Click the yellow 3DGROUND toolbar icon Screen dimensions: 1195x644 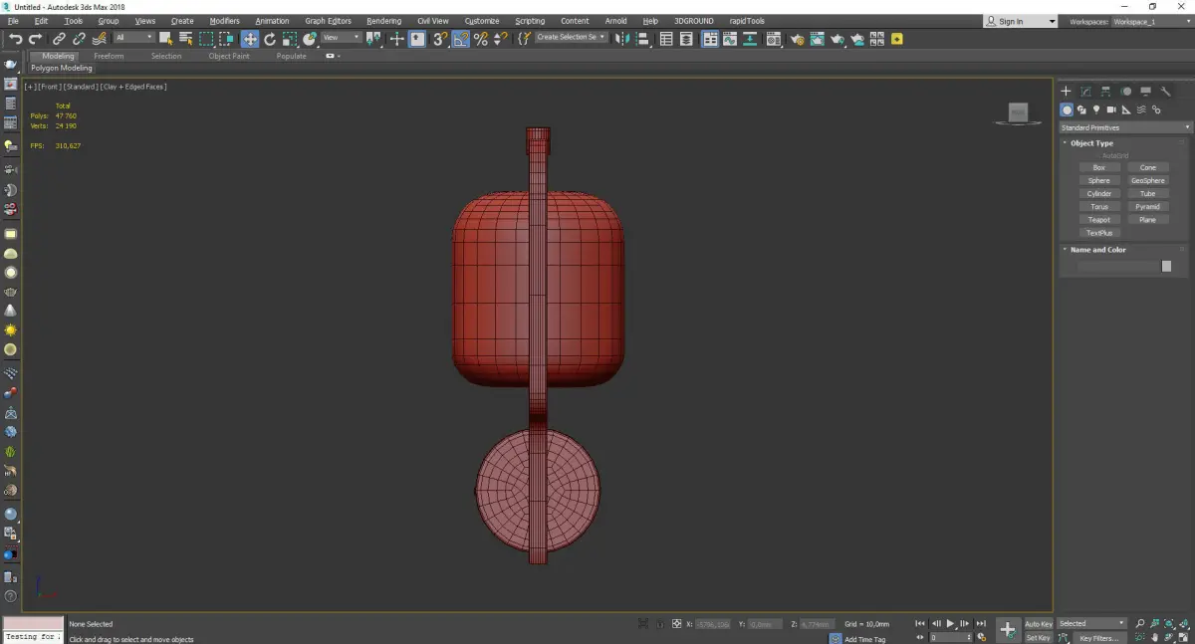tap(896, 39)
